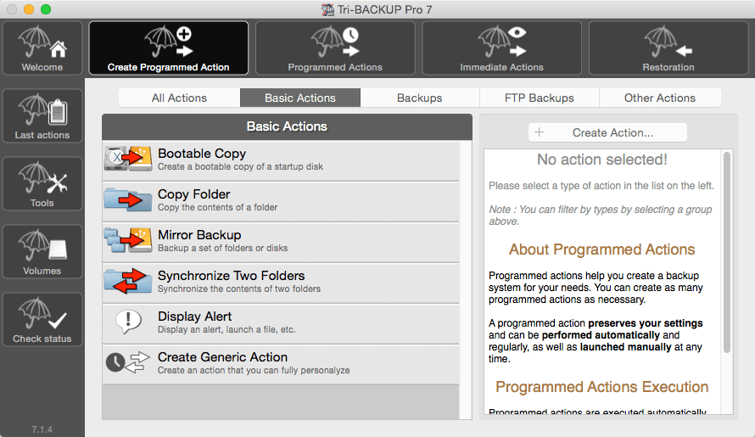Click the Mirror Backup folders icon
The height and width of the screenshot is (437, 755).
(x=128, y=240)
